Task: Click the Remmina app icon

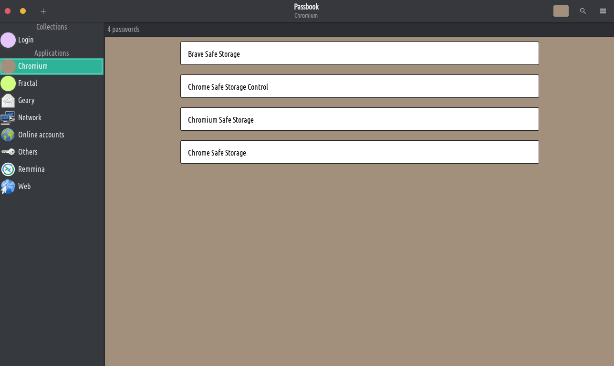Action: [x=8, y=169]
